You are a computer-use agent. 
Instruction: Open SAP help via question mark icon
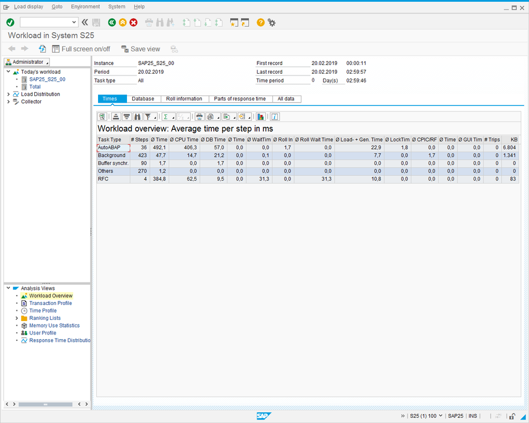click(260, 22)
